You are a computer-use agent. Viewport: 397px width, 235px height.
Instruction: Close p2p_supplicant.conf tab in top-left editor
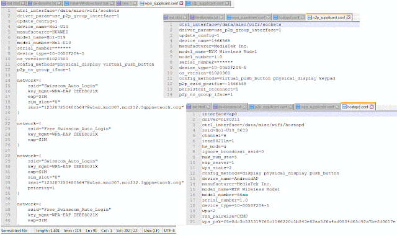[227, 3]
